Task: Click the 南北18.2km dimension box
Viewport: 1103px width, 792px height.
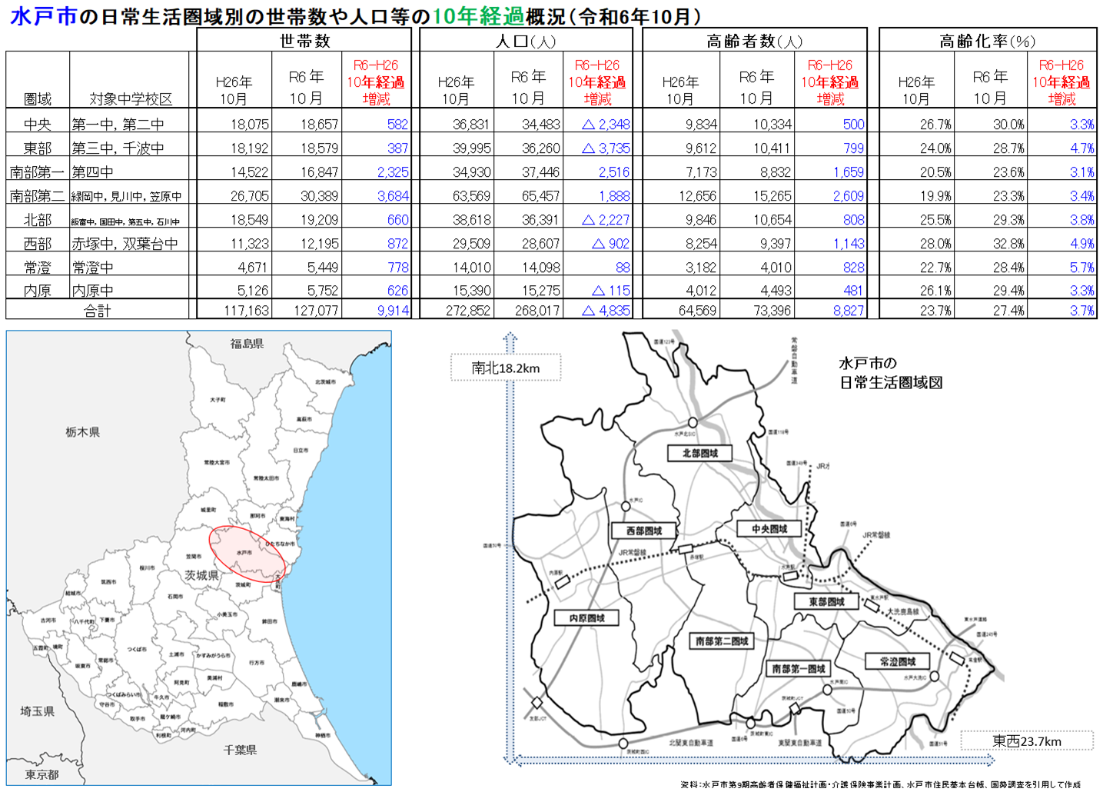Action: point(505,368)
